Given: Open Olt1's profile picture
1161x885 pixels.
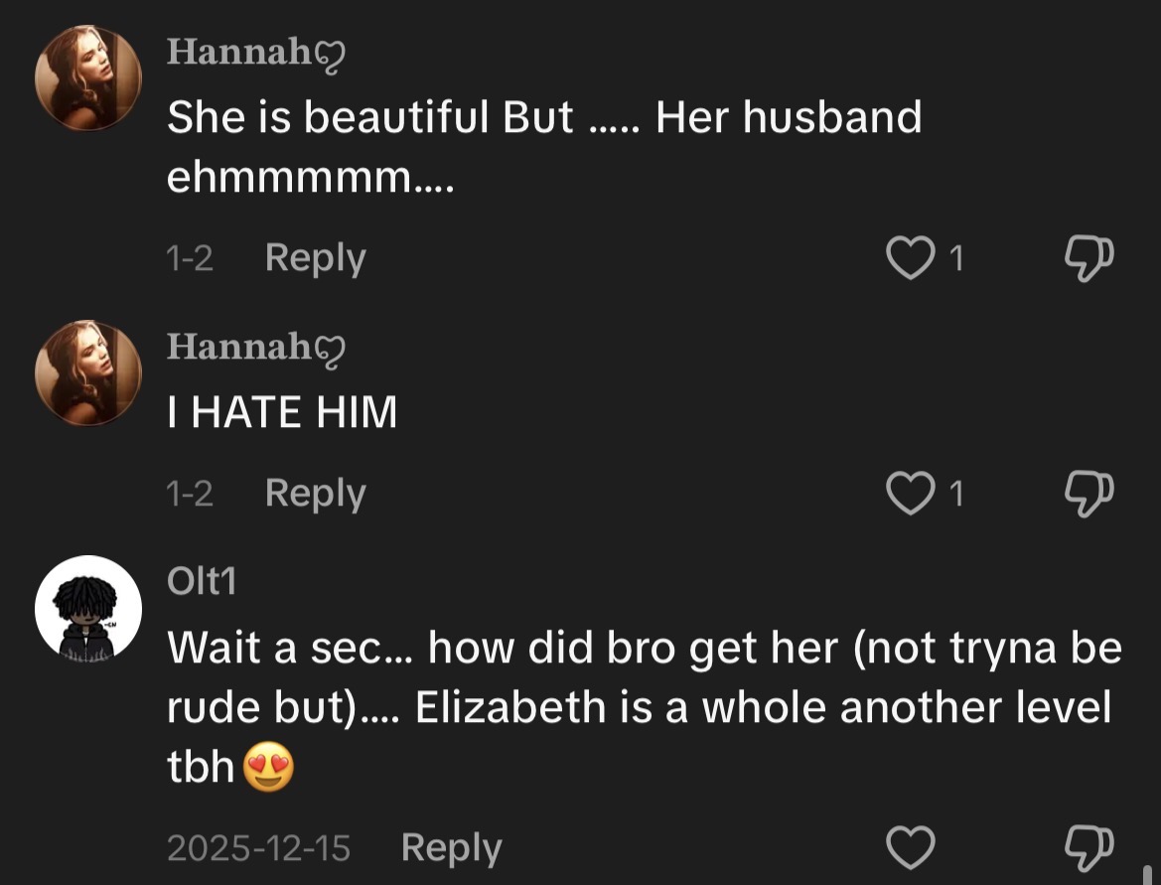Looking at the screenshot, I should tap(88, 608).
